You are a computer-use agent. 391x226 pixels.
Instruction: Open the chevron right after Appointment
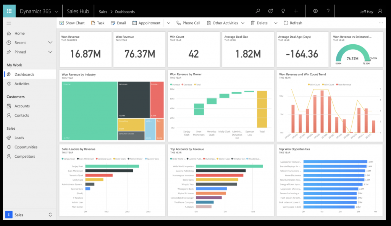pos(168,23)
